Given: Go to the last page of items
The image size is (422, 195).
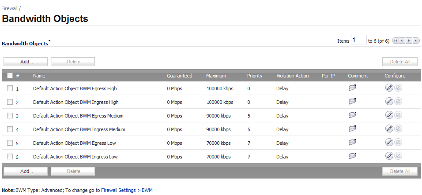Looking at the screenshot, I should pyautogui.click(x=416, y=40).
